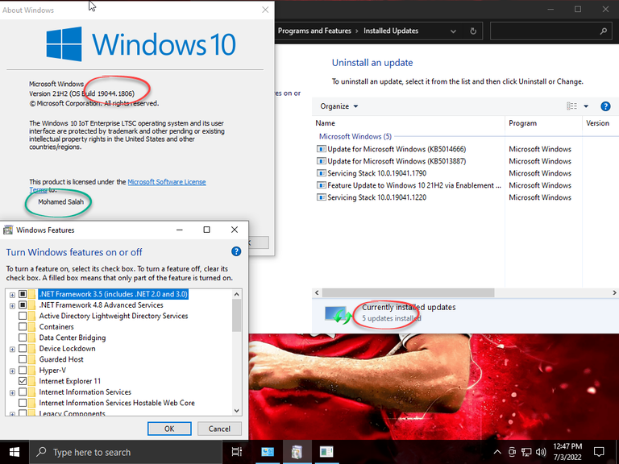Click the Type here to search box
The height and width of the screenshot is (464, 619).
coord(126,452)
